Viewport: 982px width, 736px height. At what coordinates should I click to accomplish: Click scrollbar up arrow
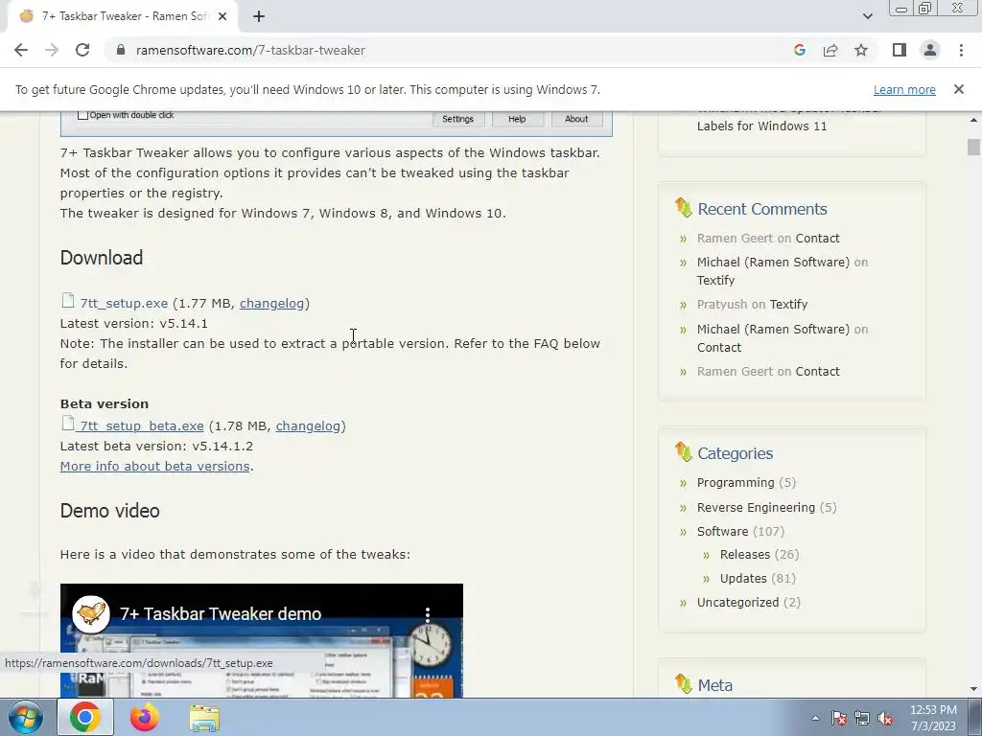point(973,120)
